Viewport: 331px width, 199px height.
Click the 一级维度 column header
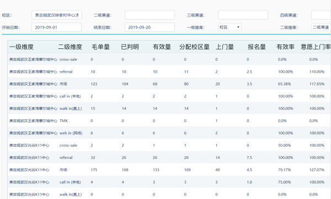pos(22,47)
